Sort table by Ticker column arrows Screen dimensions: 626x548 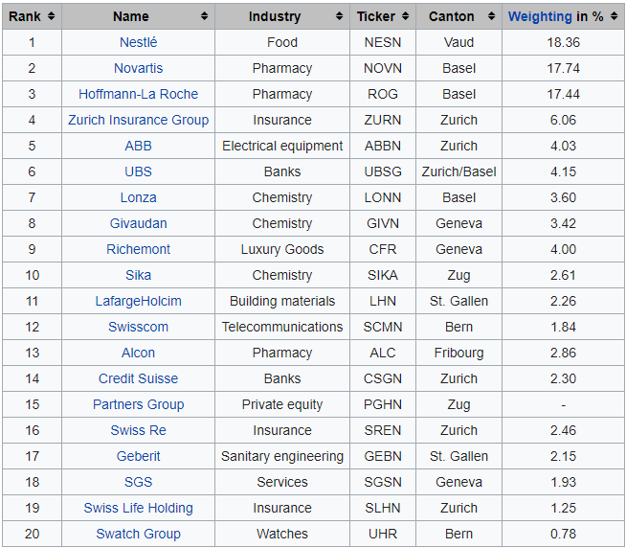coord(405,16)
